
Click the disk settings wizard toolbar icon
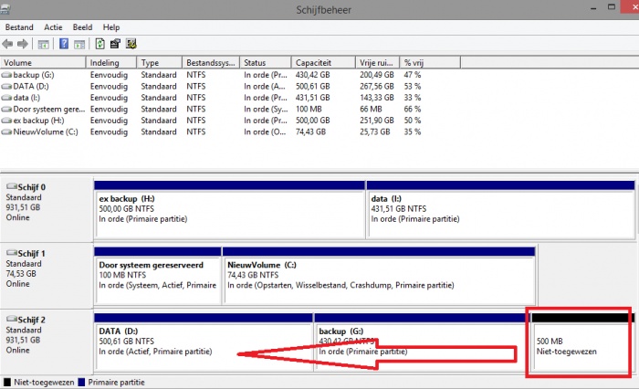pyautogui.click(x=131, y=44)
